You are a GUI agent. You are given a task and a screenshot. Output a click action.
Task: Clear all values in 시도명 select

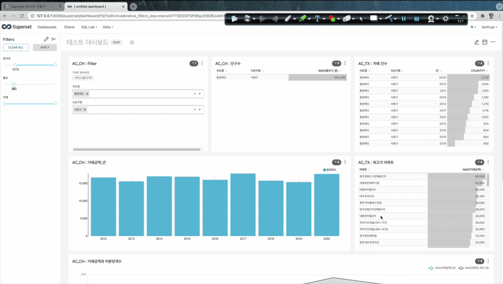[x=195, y=94]
